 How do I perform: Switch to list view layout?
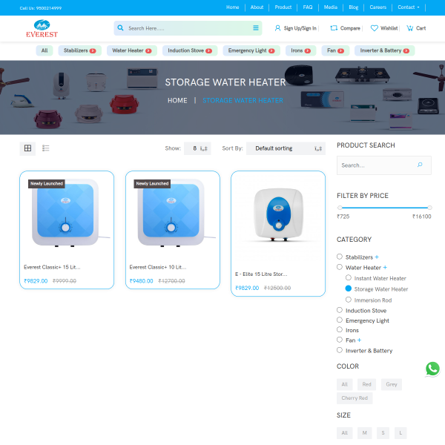point(46,148)
